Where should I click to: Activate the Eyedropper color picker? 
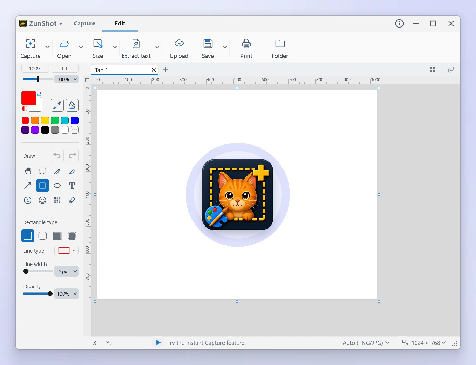coord(57,105)
